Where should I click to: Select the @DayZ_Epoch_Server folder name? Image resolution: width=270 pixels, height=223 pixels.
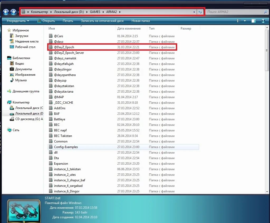(69, 53)
